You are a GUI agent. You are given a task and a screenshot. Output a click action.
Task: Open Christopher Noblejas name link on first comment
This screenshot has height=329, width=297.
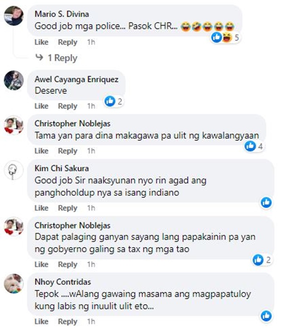point(72,124)
